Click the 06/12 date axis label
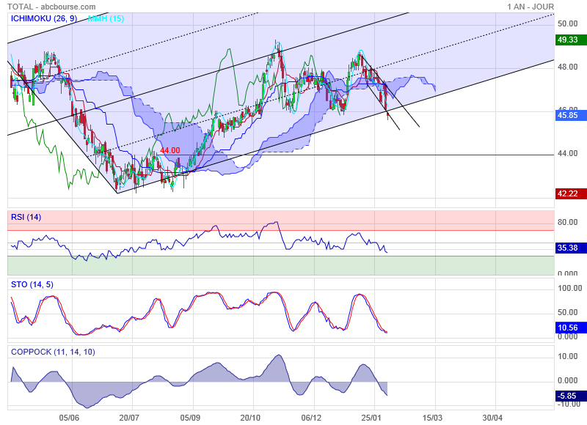The height and width of the screenshot is (425, 587). 311,418
